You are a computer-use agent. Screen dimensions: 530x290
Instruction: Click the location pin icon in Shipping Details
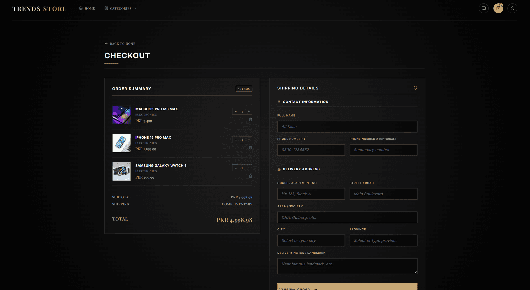point(415,88)
